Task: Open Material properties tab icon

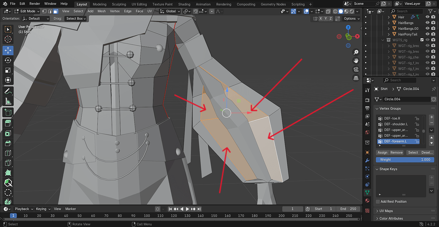Action: [x=367, y=201]
